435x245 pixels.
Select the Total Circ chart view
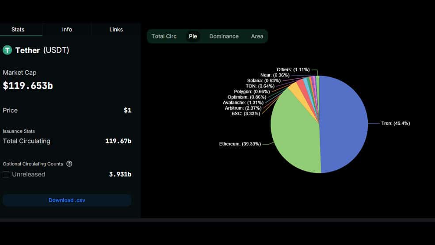164,36
